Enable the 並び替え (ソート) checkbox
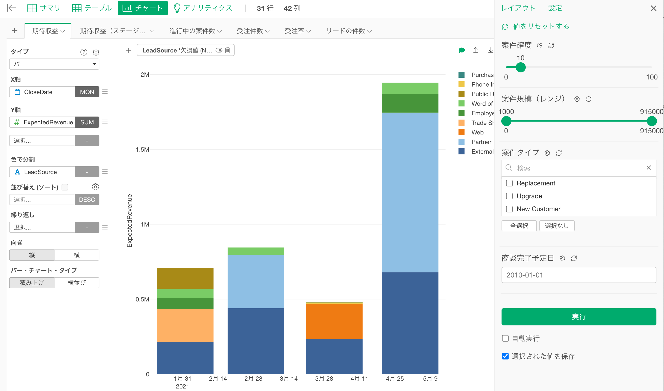The width and height of the screenshot is (664, 391). (x=65, y=187)
